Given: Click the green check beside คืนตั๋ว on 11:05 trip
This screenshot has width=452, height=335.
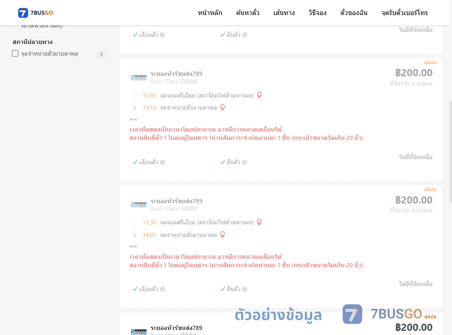Looking at the screenshot, I should [223, 162].
